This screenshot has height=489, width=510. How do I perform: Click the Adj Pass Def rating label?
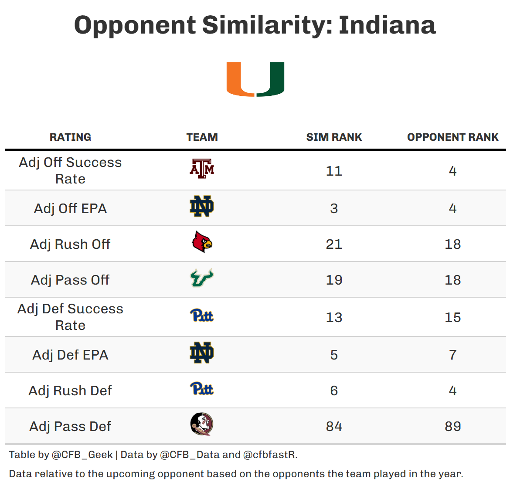(x=70, y=427)
